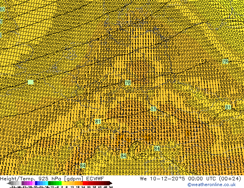
Task: Click the bottom-most 84 contour label
Action: [83, 166]
